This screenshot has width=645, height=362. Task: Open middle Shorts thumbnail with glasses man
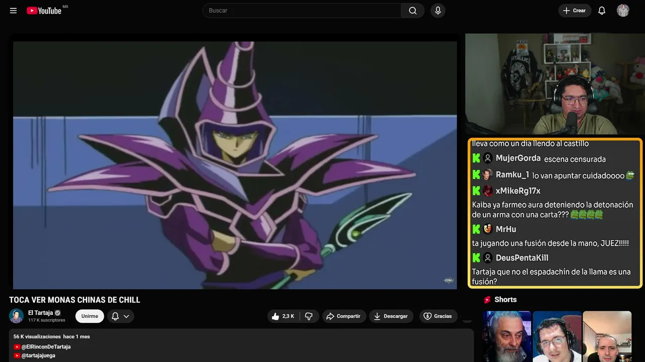[557, 336]
